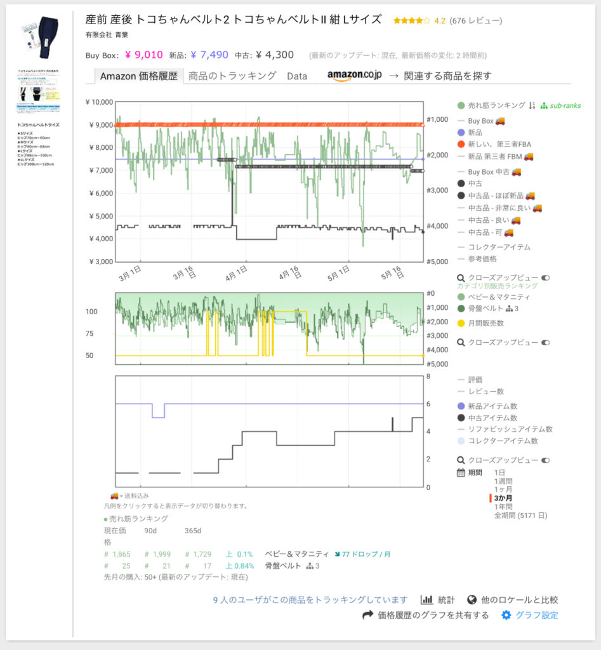Click the 先月の購入: 50+ text
The image size is (601, 650).
pos(130,577)
